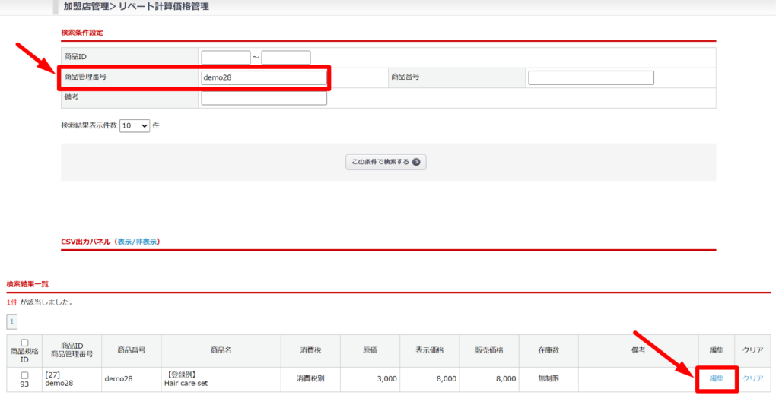Select page 1 in the pagination
Viewport: 779px width, 411px height.
(11, 321)
